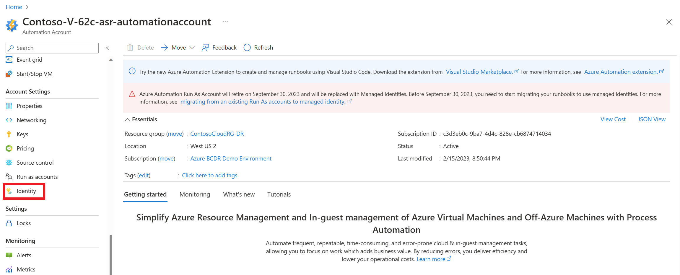Open the ContosoCloudRG-DR resource group link
Screen dimensions: 680x275
coord(217,134)
